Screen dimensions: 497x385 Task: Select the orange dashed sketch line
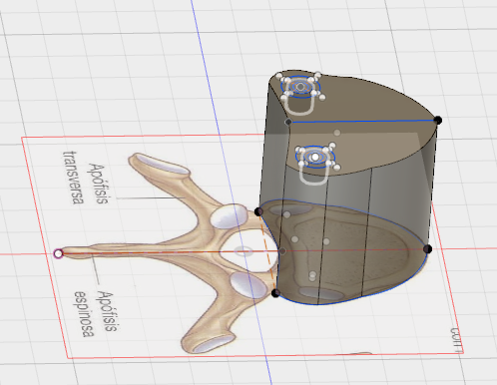[x=267, y=252]
